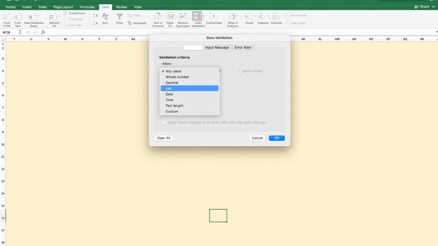438x246 pixels.
Task: Click the Share button
Action: (422, 7)
